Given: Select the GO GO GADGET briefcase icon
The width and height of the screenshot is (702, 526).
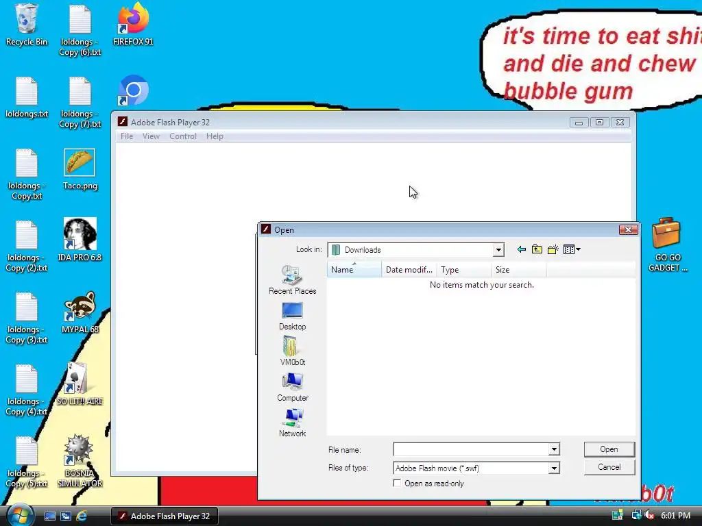Looking at the screenshot, I should pyautogui.click(x=668, y=245).
